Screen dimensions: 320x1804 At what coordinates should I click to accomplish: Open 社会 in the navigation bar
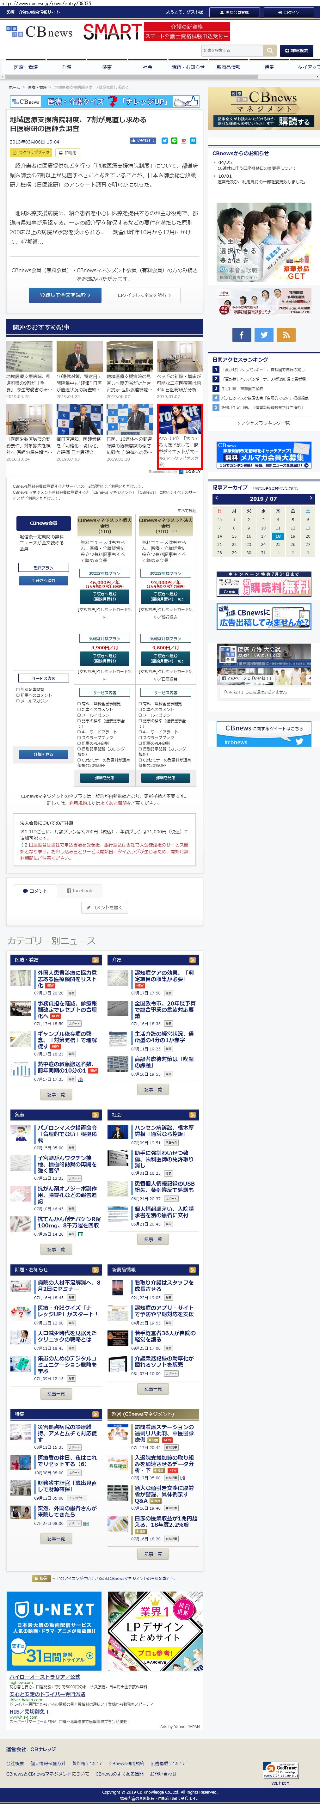click(147, 67)
